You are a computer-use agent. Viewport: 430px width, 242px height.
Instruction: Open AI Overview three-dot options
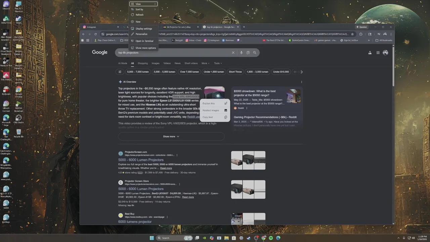click(301, 82)
